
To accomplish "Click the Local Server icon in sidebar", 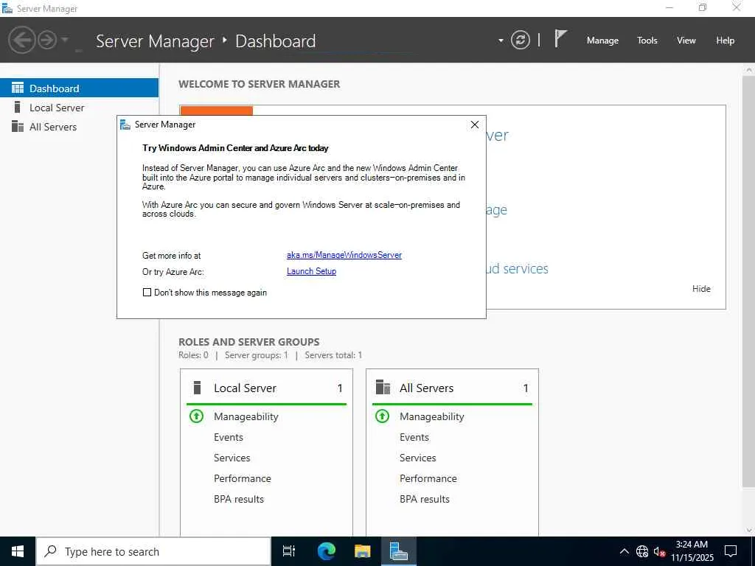I will pos(18,107).
